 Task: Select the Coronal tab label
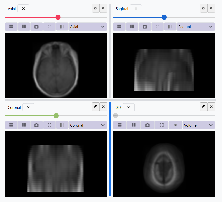click(x=14, y=108)
